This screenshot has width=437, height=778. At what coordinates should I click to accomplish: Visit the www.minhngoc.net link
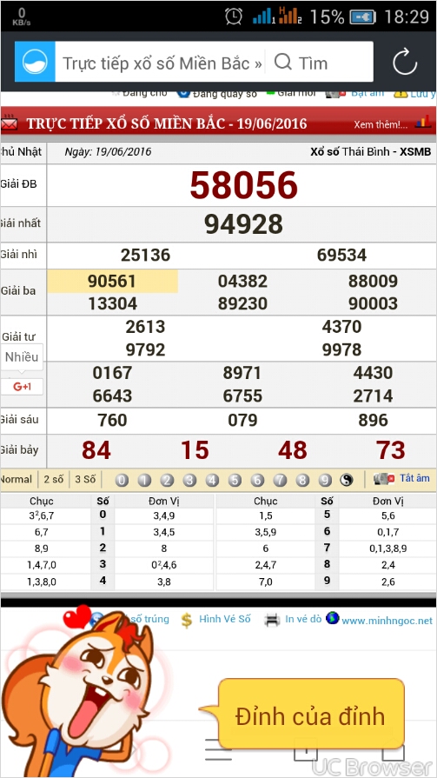387,620
